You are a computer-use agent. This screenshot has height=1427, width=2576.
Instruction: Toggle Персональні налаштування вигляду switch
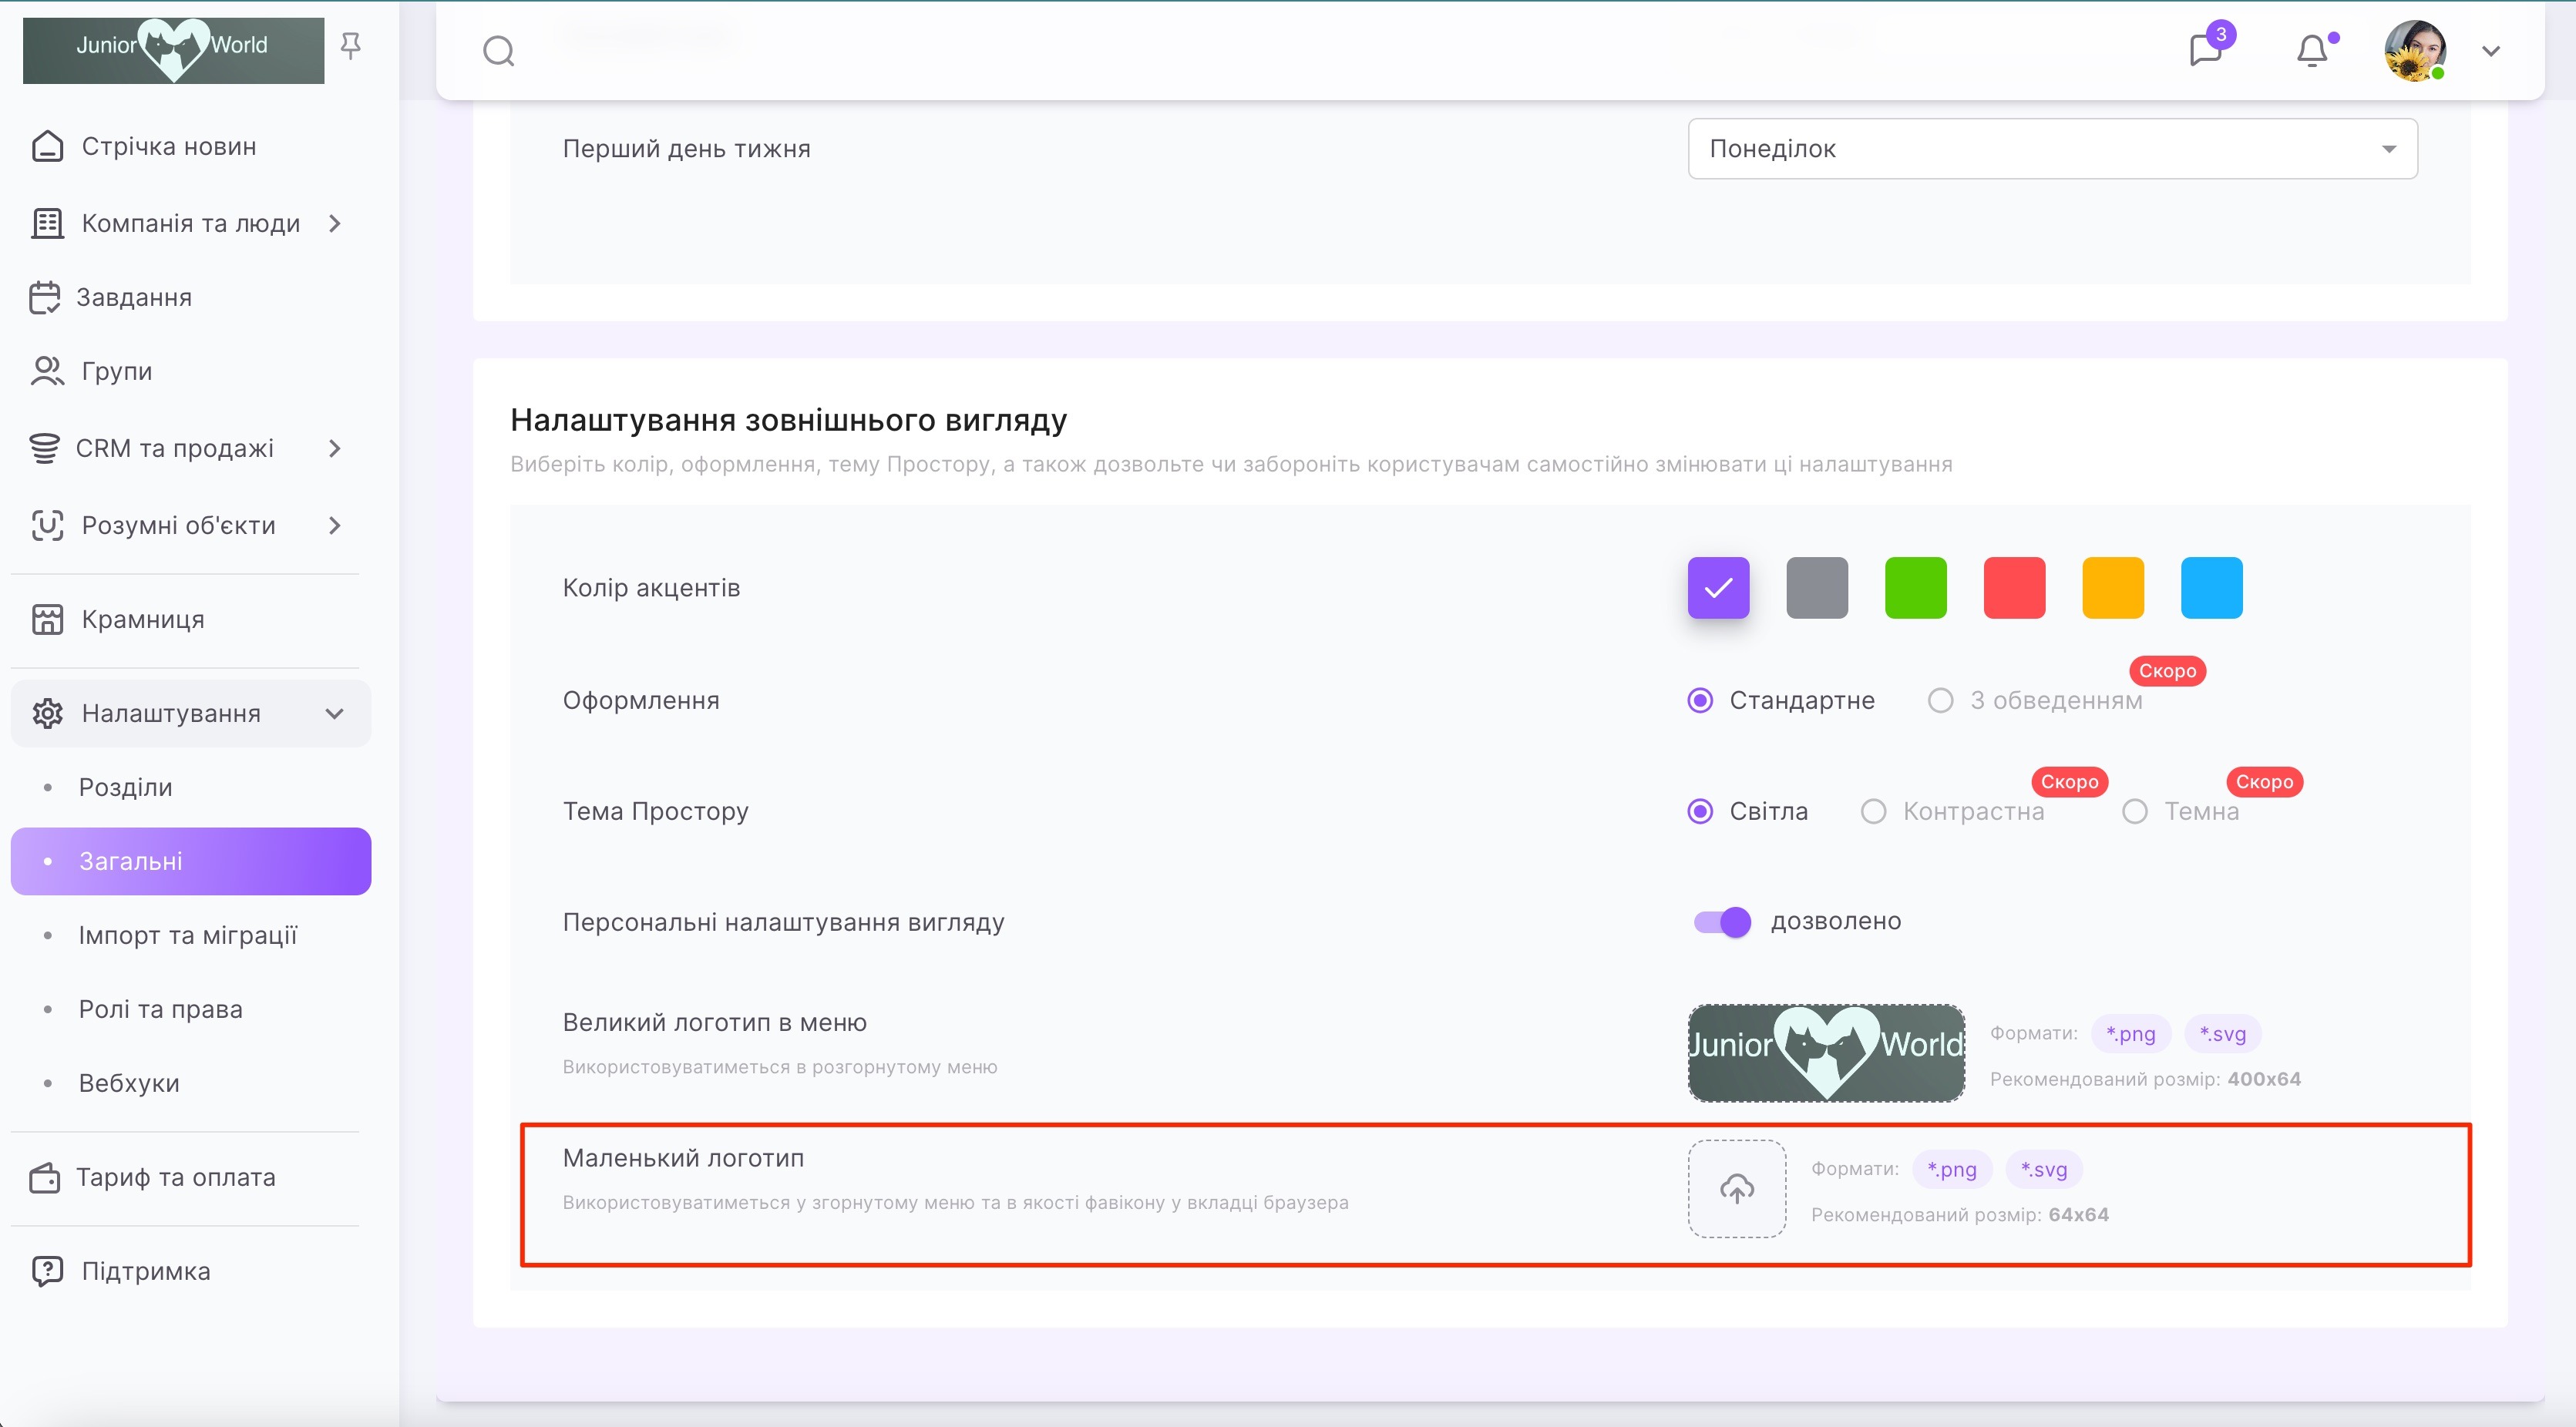tap(1721, 922)
